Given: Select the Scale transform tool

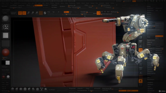Looking at the screenshot, I should pos(33,13).
